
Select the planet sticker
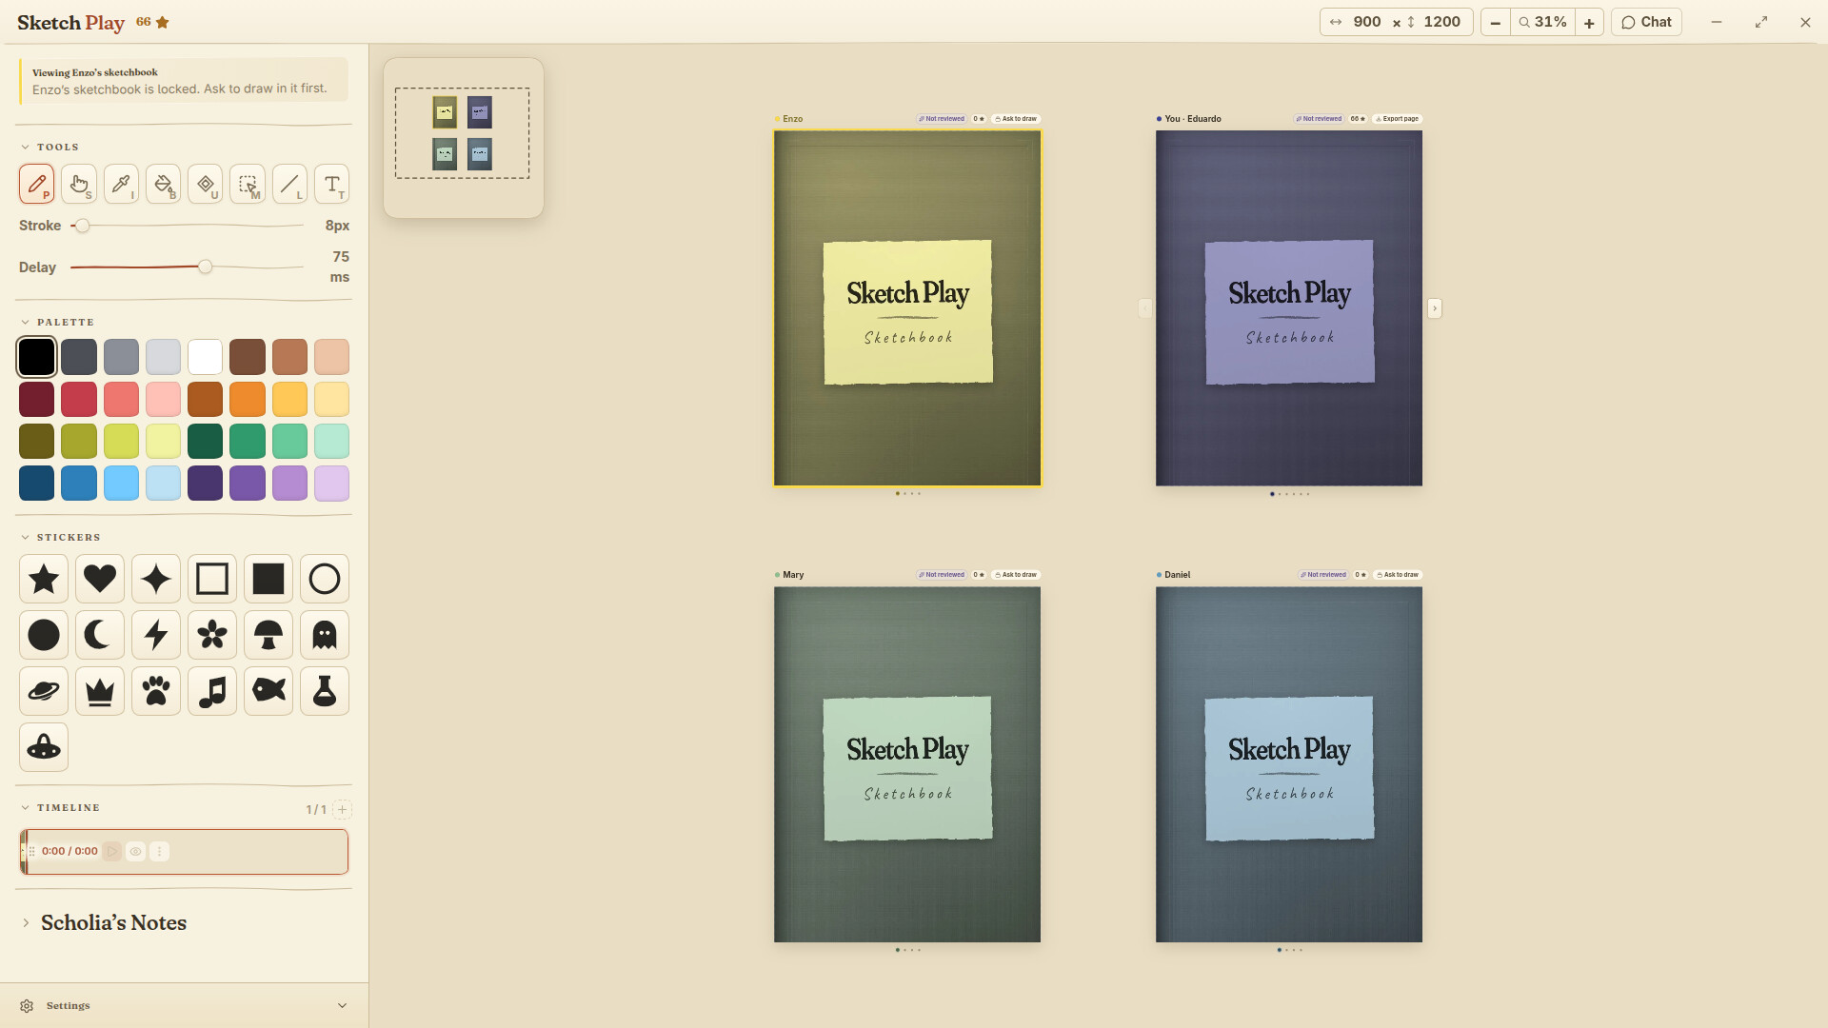[x=44, y=691]
